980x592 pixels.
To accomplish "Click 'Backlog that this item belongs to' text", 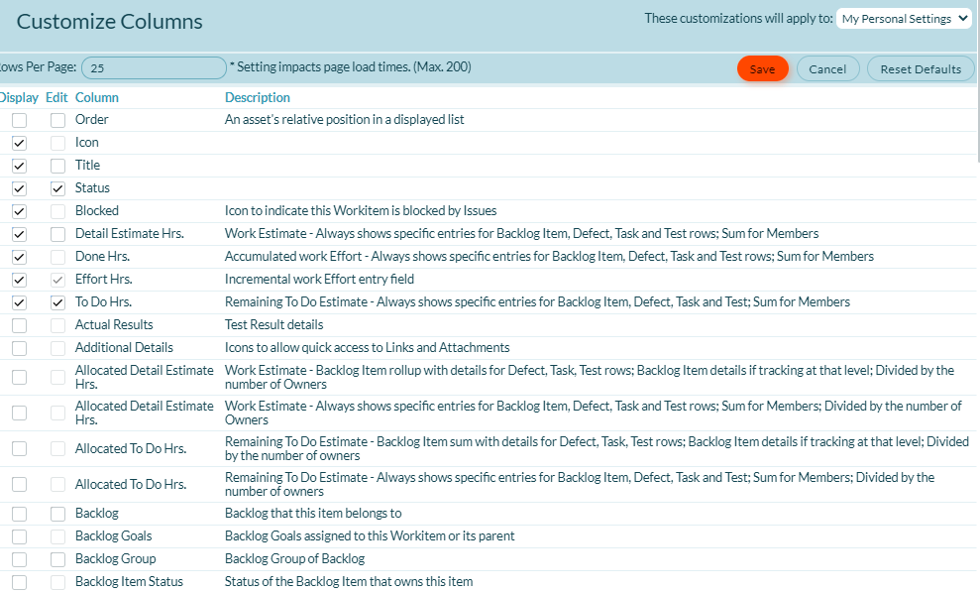I will point(313,514).
